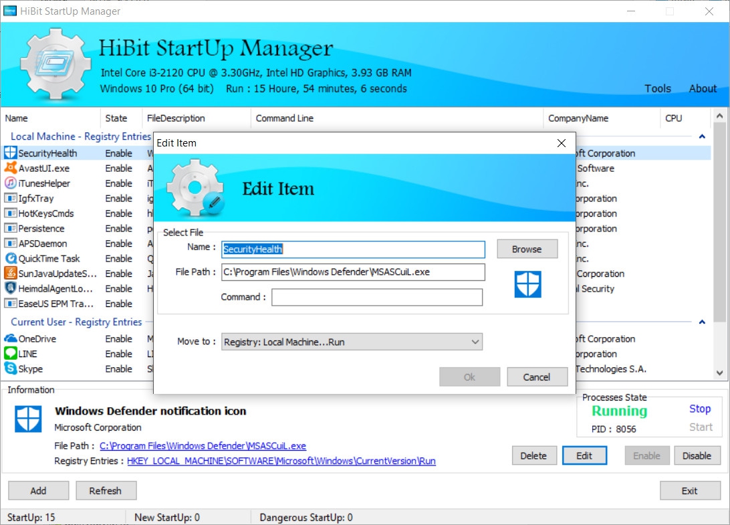Click 'New StartUp: 0' in status bar
This screenshot has height=525, width=730.
coord(167,518)
